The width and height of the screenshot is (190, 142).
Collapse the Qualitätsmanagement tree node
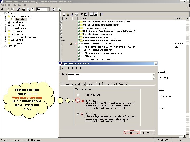[x=6, y=16]
